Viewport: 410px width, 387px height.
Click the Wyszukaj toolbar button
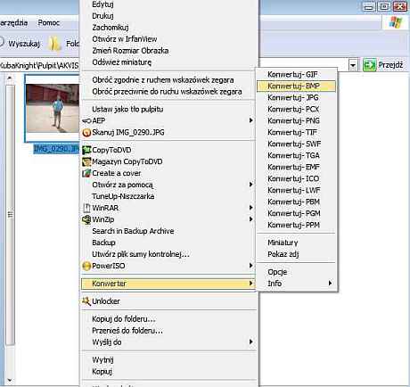pos(20,44)
